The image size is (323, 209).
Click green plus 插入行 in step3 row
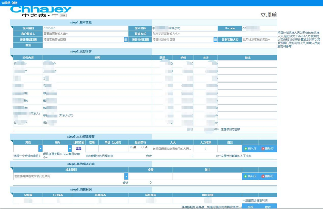[250, 149]
